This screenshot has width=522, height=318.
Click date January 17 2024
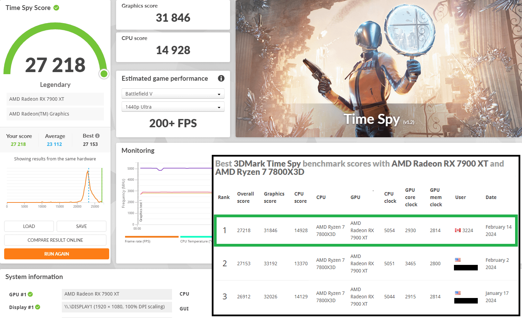point(497,297)
